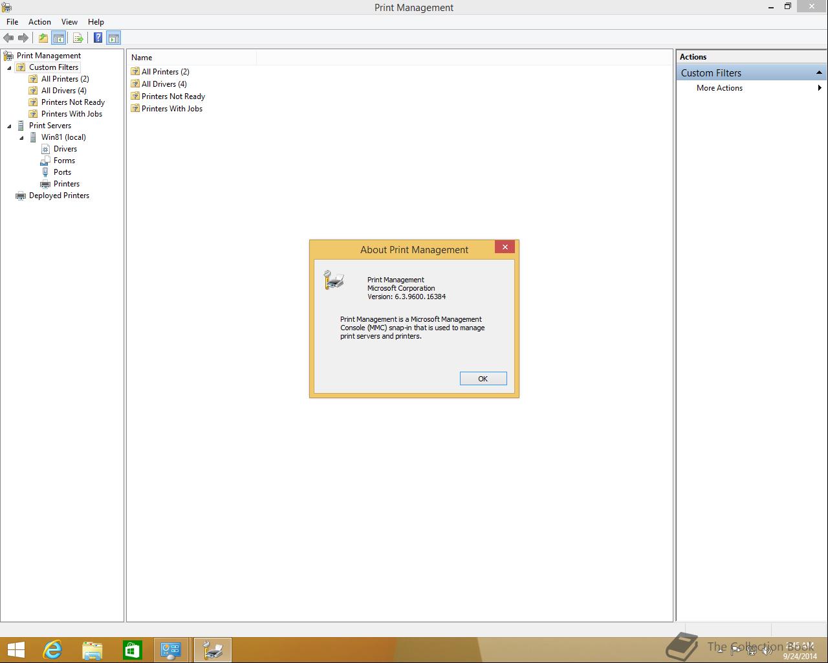Collapse Print Servers tree arrow
The image size is (828, 663).
(x=9, y=126)
